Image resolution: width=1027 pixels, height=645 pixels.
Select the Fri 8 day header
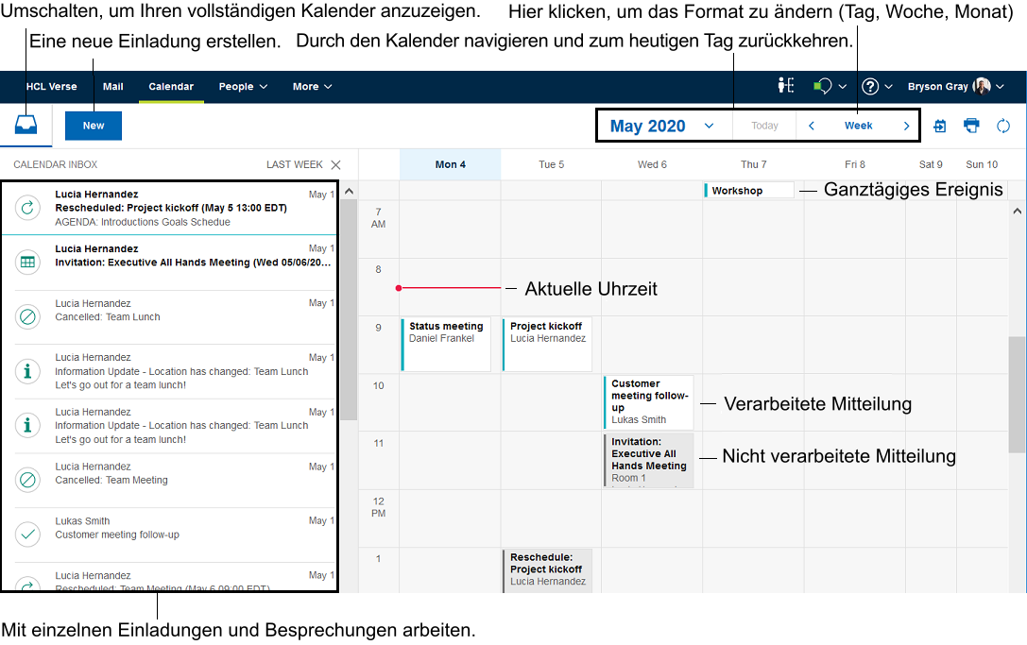[855, 165]
